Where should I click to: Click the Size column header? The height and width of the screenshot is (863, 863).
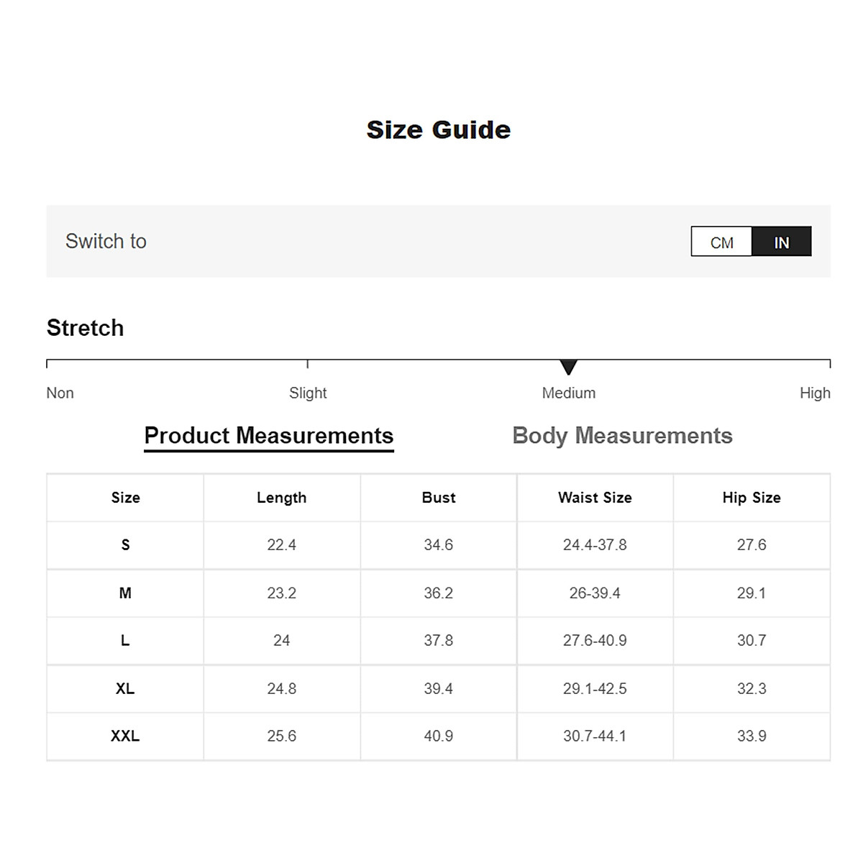(x=125, y=498)
